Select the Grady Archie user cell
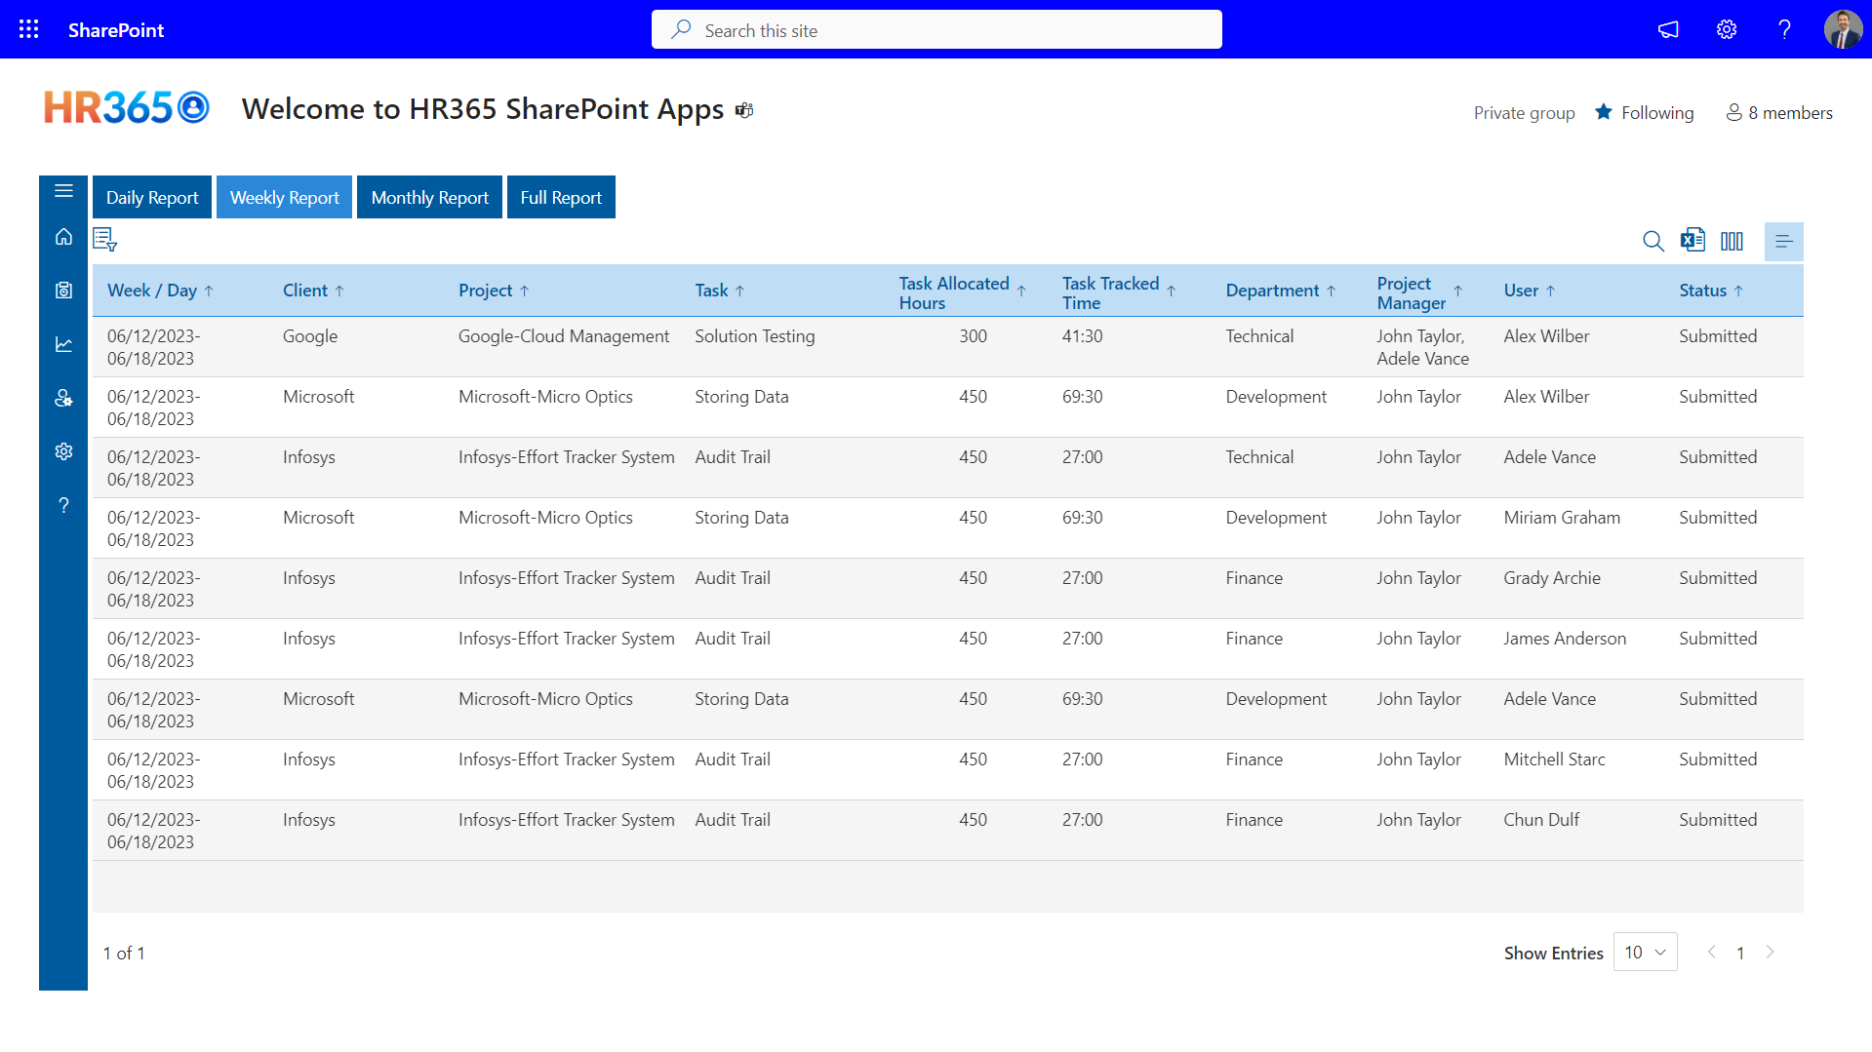This screenshot has width=1872, height=1052. click(x=1552, y=578)
